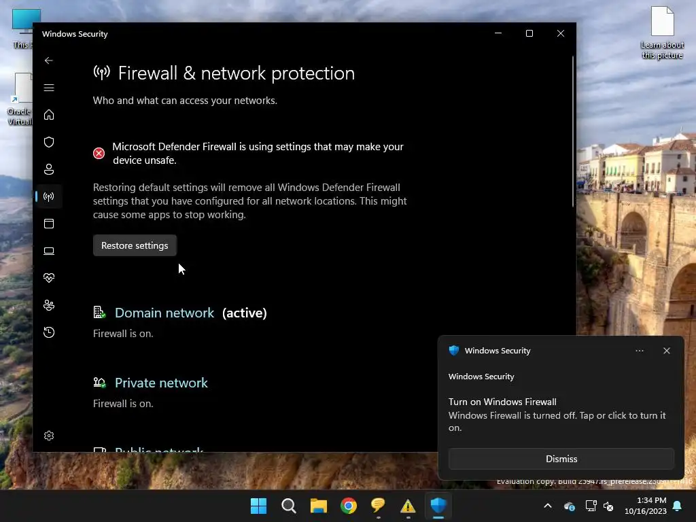Open Virus & threat protection shield icon

(x=49, y=142)
